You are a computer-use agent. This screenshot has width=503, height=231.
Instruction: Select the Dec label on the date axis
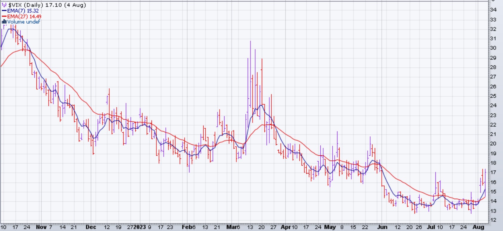91,227
